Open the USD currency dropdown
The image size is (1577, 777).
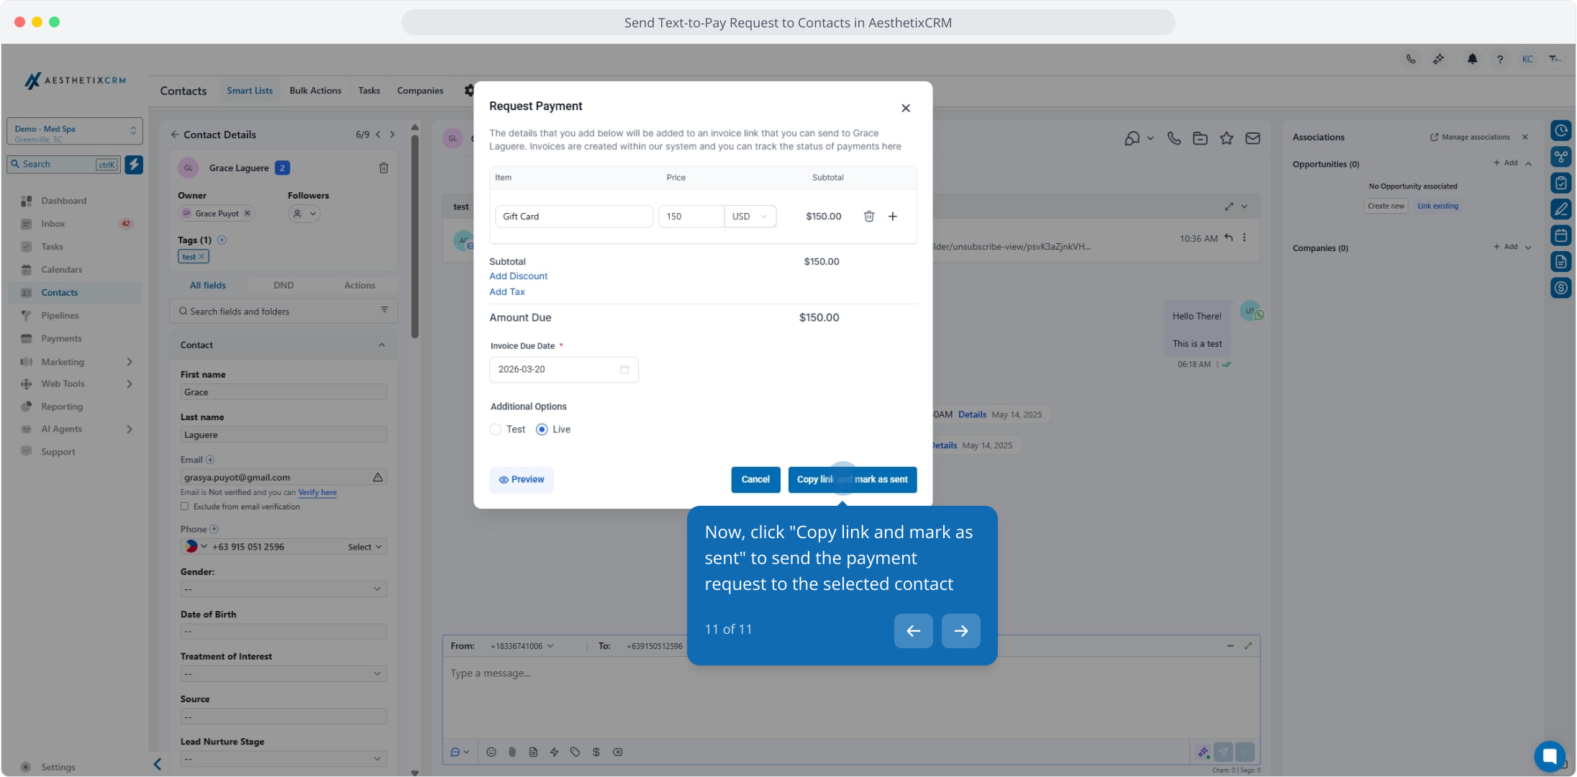tap(750, 217)
